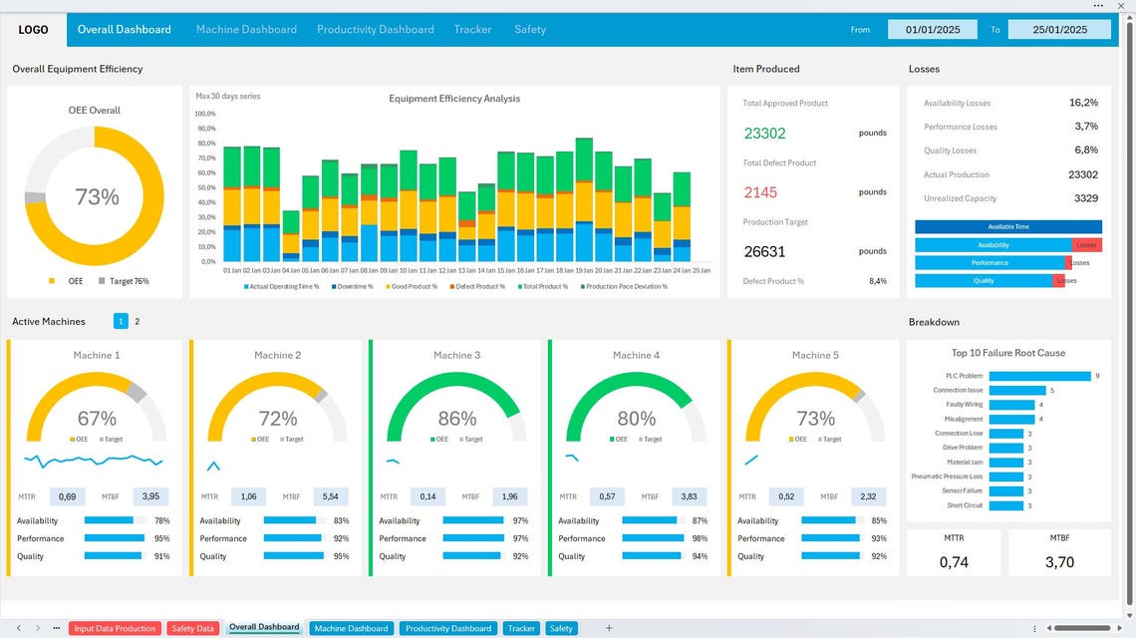Click Machine 3 Performance progress bar
The height and width of the screenshot is (639, 1136).
pyautogui.click(x=473, y=538)
